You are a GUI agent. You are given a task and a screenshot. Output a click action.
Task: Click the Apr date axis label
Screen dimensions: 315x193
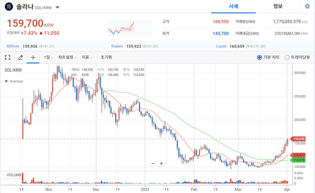tap(287, 190)
